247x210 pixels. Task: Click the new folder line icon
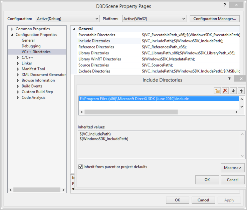coord(217,91)
